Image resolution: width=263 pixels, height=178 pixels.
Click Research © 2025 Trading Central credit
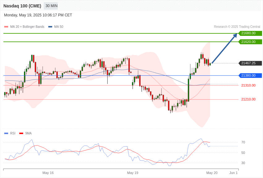237,27
